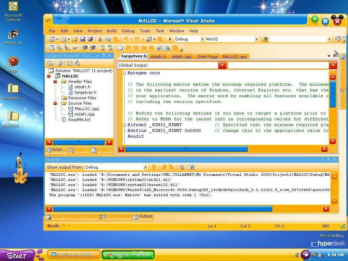Clear the Output pane with the Clear All icon
348x261 pixels.
click(x=181, y=167)
